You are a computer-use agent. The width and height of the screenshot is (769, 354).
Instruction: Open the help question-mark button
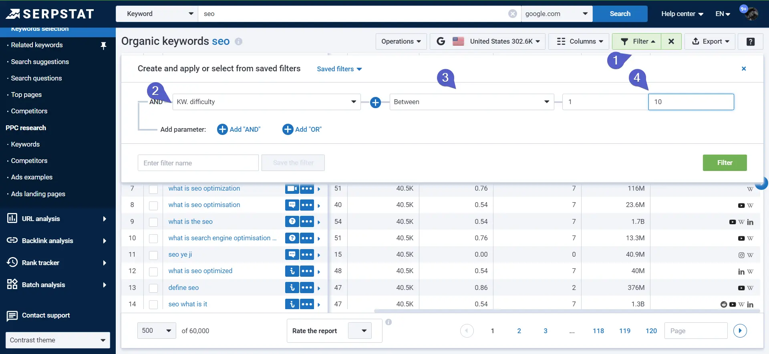click(x=751, y=41)
